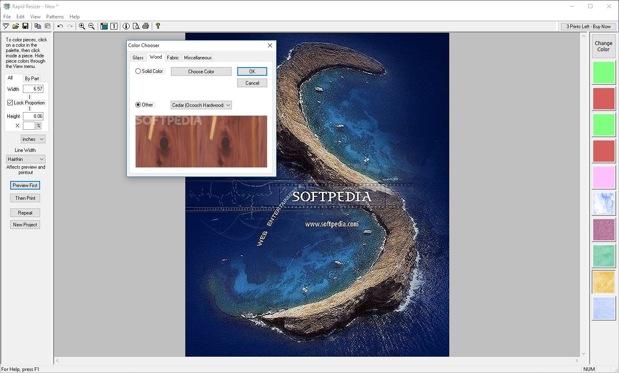Open the Edit menu
The width and height of the screenshot is (619, 373).
[x=20, y=17]
